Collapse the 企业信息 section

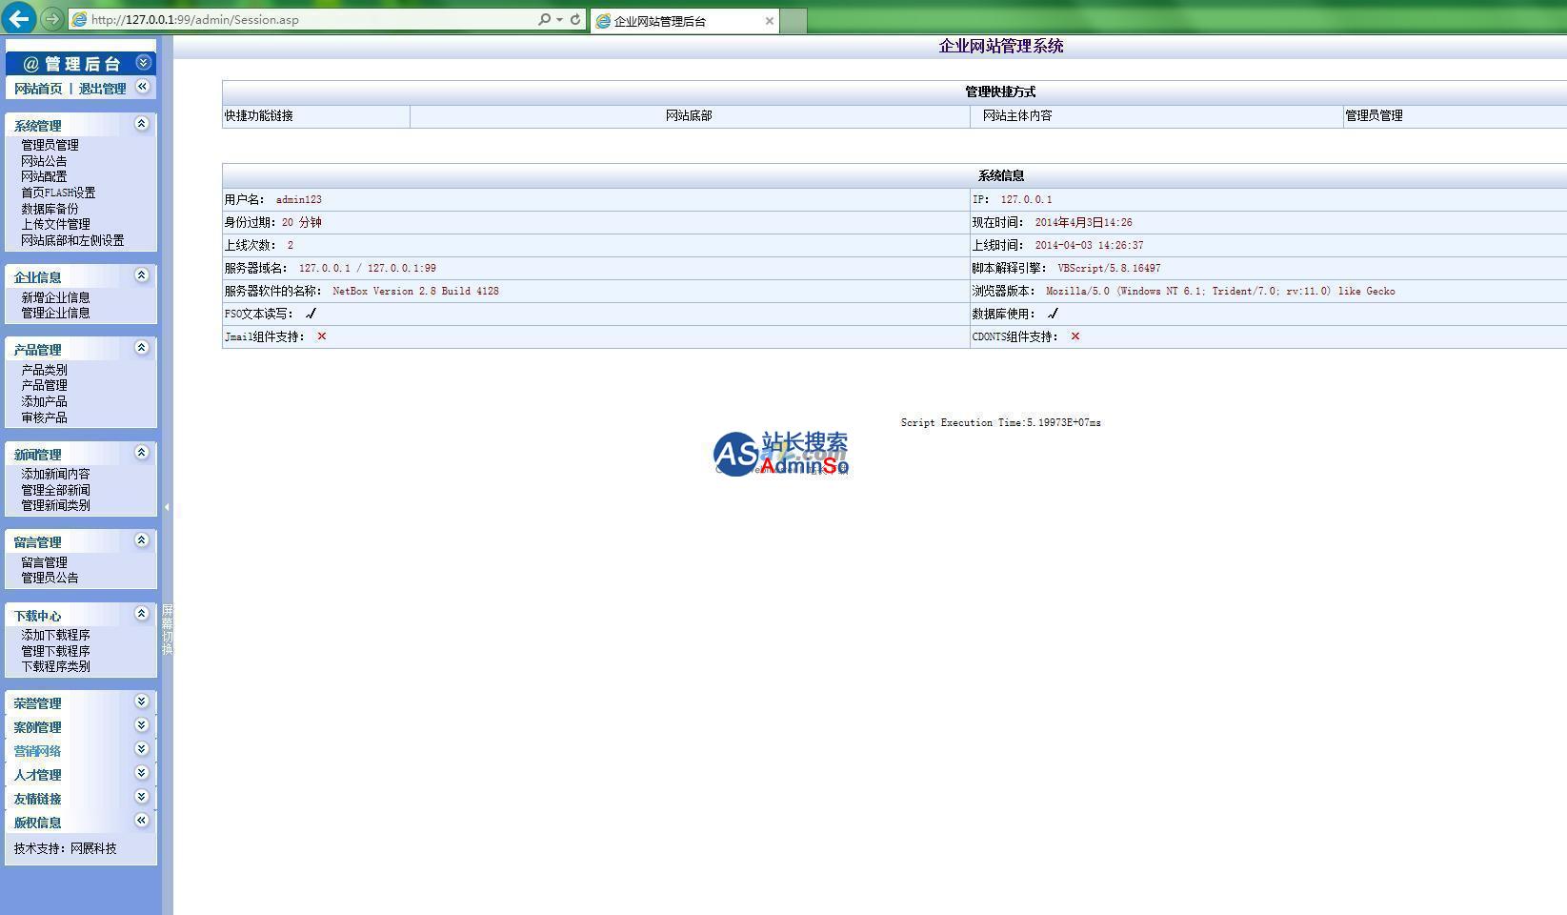141,275
